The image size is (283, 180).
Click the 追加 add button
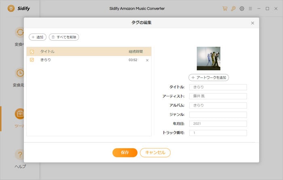pos(38,37)
